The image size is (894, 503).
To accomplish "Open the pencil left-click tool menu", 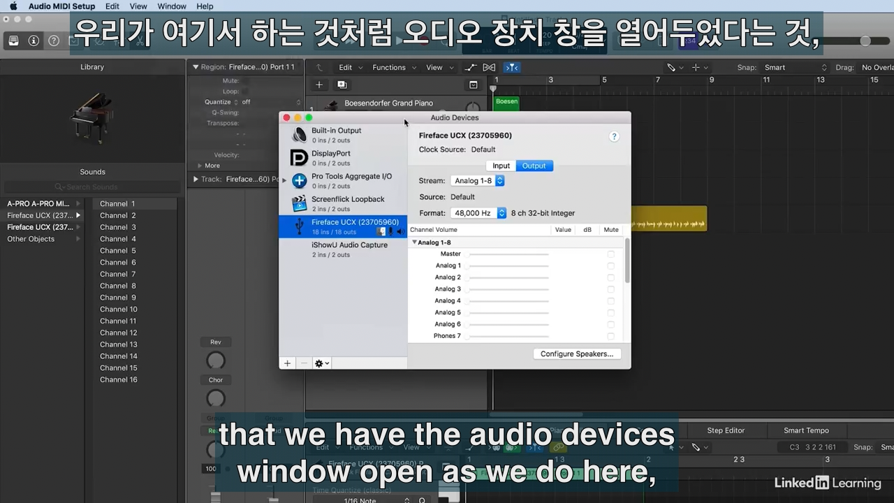I will tap(674, 68).
